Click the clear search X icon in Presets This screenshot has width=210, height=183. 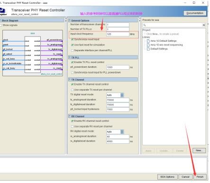click(204, 25)
